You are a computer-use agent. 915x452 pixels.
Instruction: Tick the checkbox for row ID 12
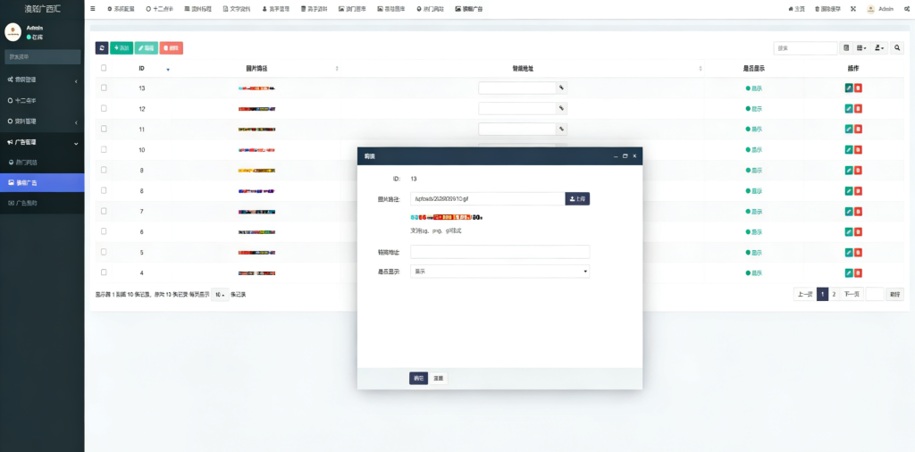coord(104,108)
